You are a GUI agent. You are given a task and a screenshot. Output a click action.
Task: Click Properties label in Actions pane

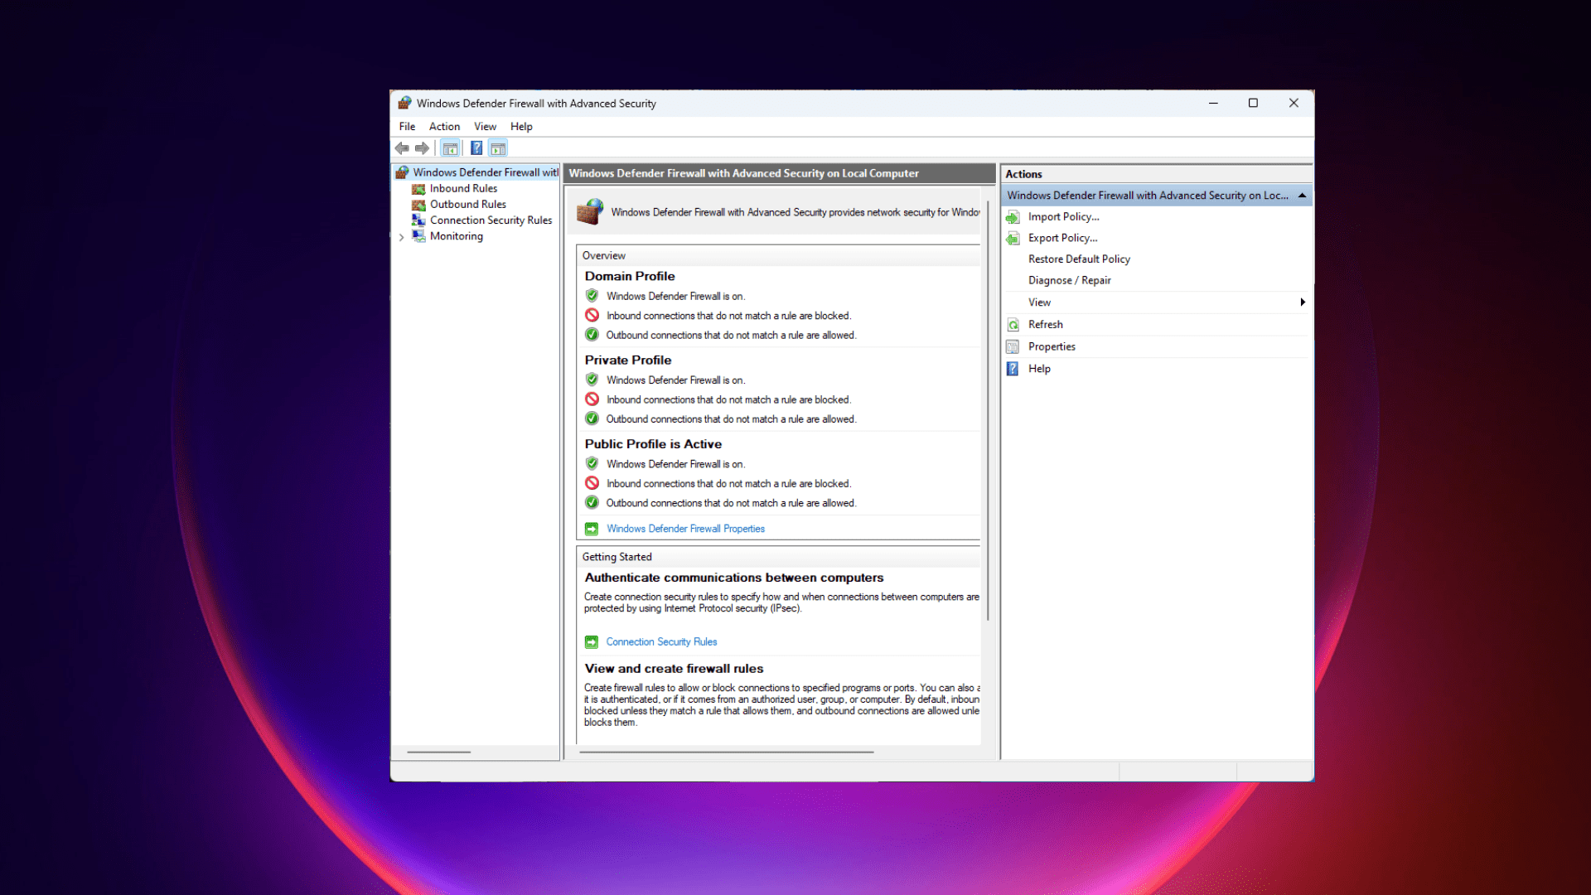pyautogui.click(x=1052, y=347)
